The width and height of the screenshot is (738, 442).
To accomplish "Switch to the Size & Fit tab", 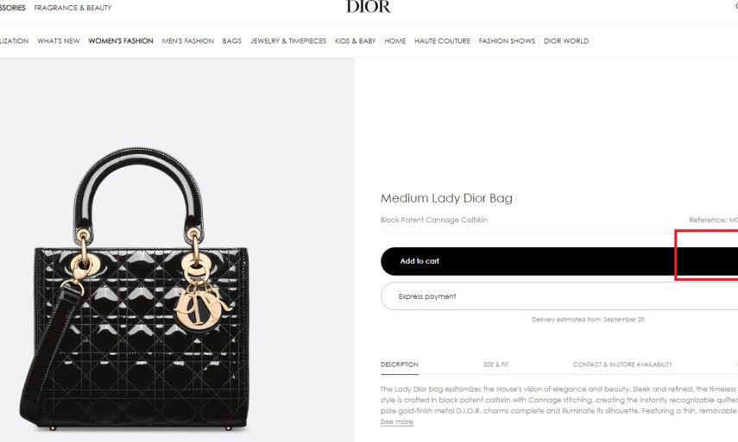I will coord(495,364).
